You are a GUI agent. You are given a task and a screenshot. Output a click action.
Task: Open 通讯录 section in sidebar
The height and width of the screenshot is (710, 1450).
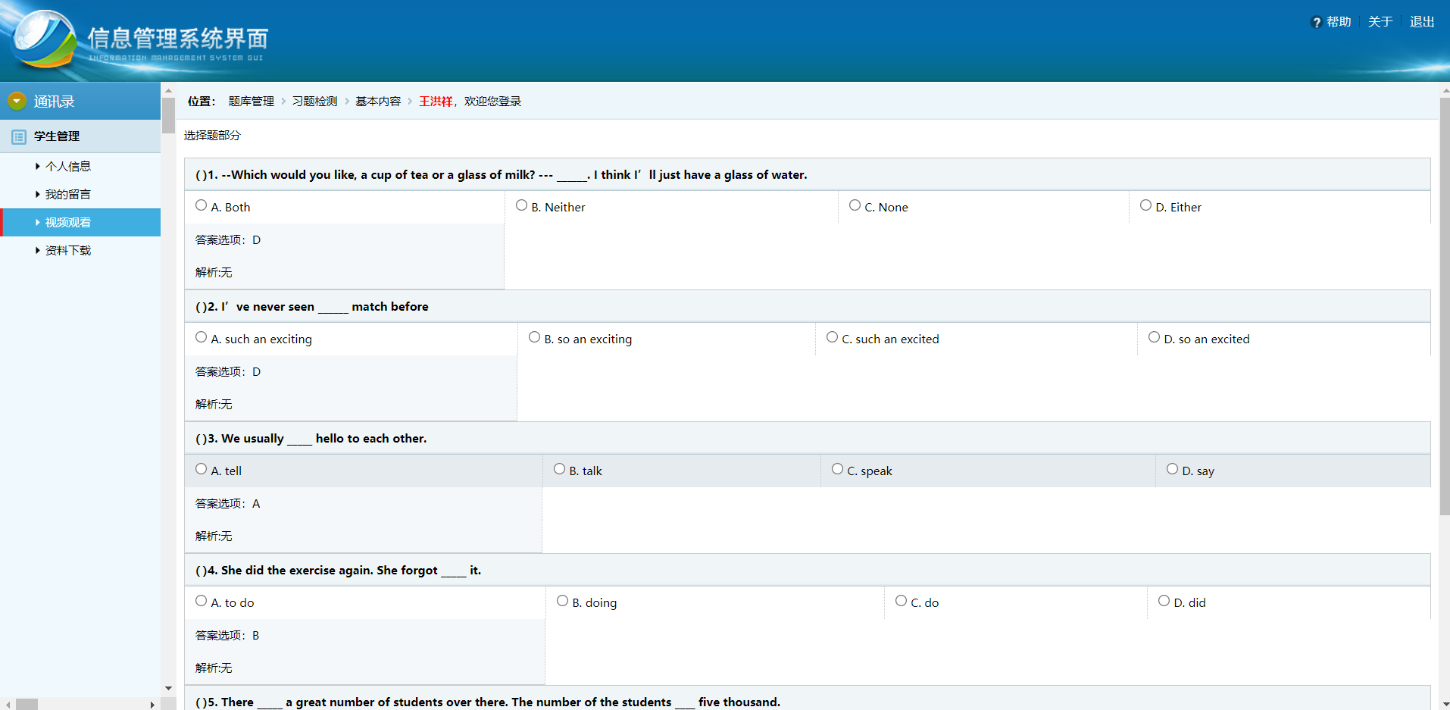tap(80, 101)
